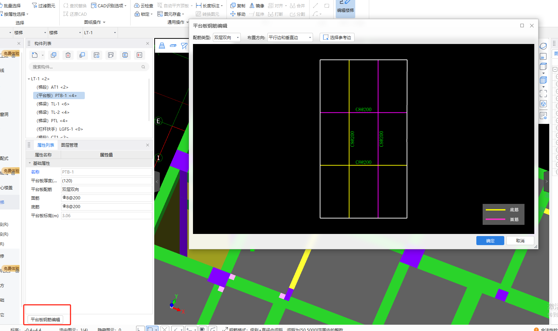
Task: Select (栏杆扶手) LGFS-1 <0> in tree
Action: 60,129
